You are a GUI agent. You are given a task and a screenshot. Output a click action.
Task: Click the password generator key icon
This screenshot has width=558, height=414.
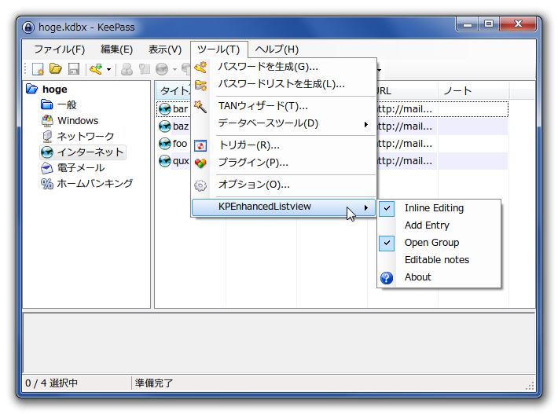click(200, 67)
